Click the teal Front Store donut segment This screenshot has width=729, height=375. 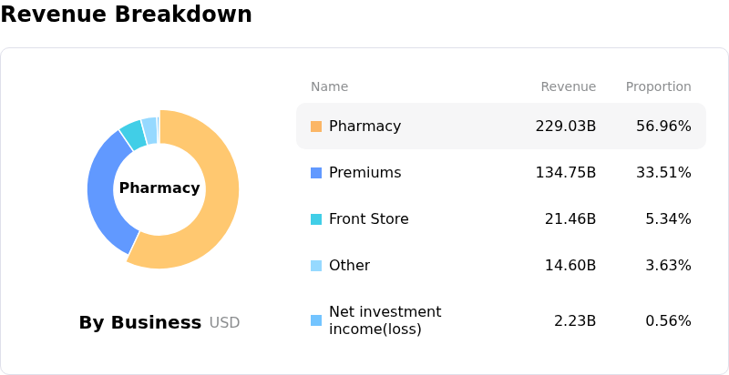pyautogui.click(x=133, y=134)
